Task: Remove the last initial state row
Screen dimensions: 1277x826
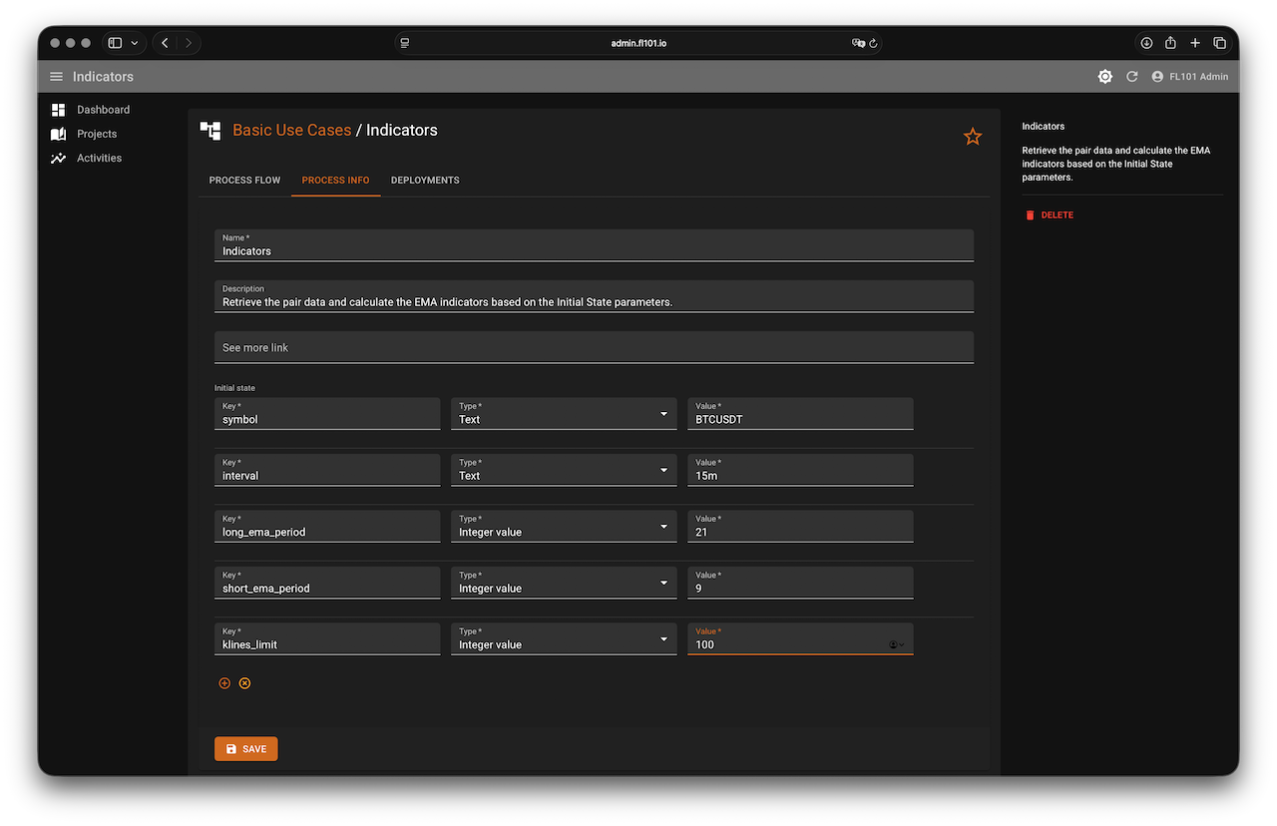Action: (x=244, y=683)
